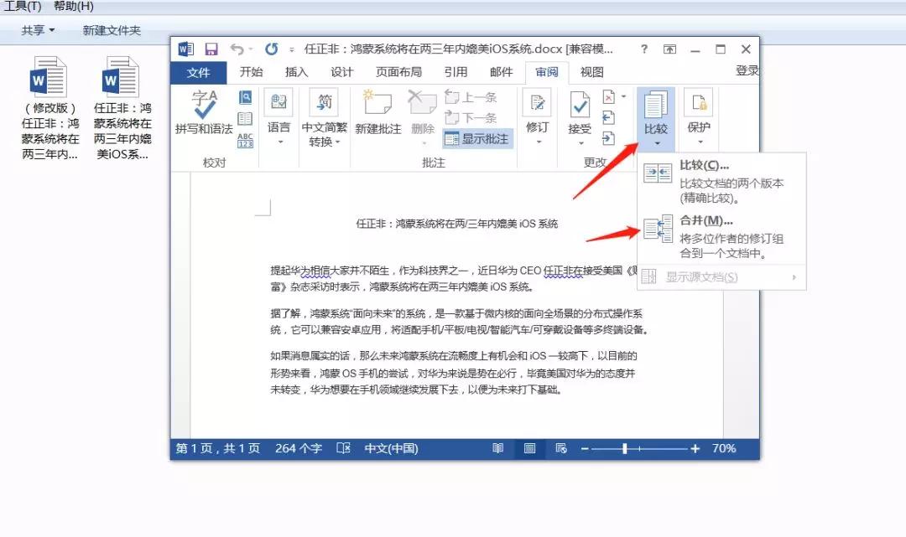The height and width of the screenshot is (537, 906).
Task: Toggle 页面视图 mode in status bar
Action: 528,449
